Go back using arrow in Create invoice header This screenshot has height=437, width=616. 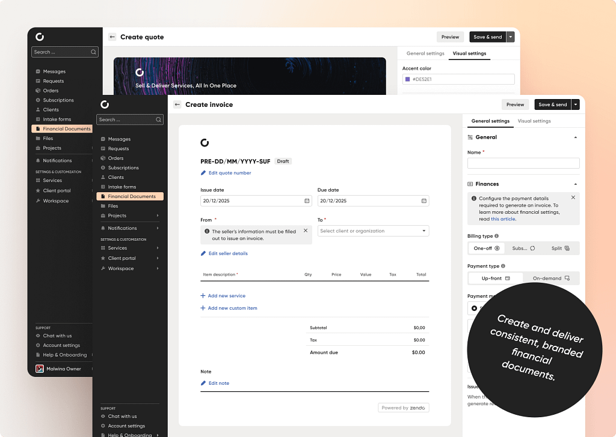[177, 104]
